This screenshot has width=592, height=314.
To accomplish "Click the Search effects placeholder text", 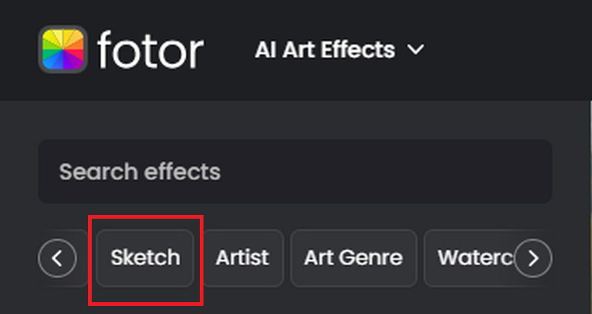I will 140,172.
